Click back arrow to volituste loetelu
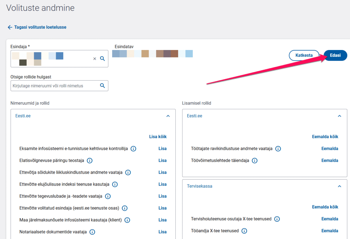Screen dimensions: 350x239 [10, 27]
